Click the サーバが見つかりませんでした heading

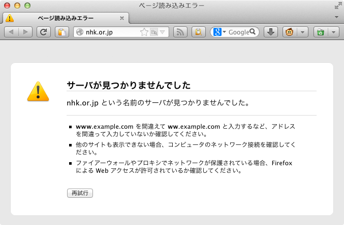click(129, 85)
